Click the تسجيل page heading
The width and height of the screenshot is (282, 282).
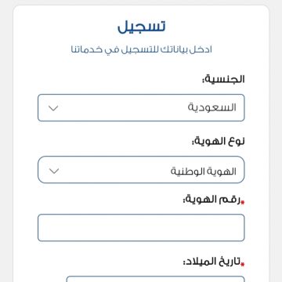141,27
